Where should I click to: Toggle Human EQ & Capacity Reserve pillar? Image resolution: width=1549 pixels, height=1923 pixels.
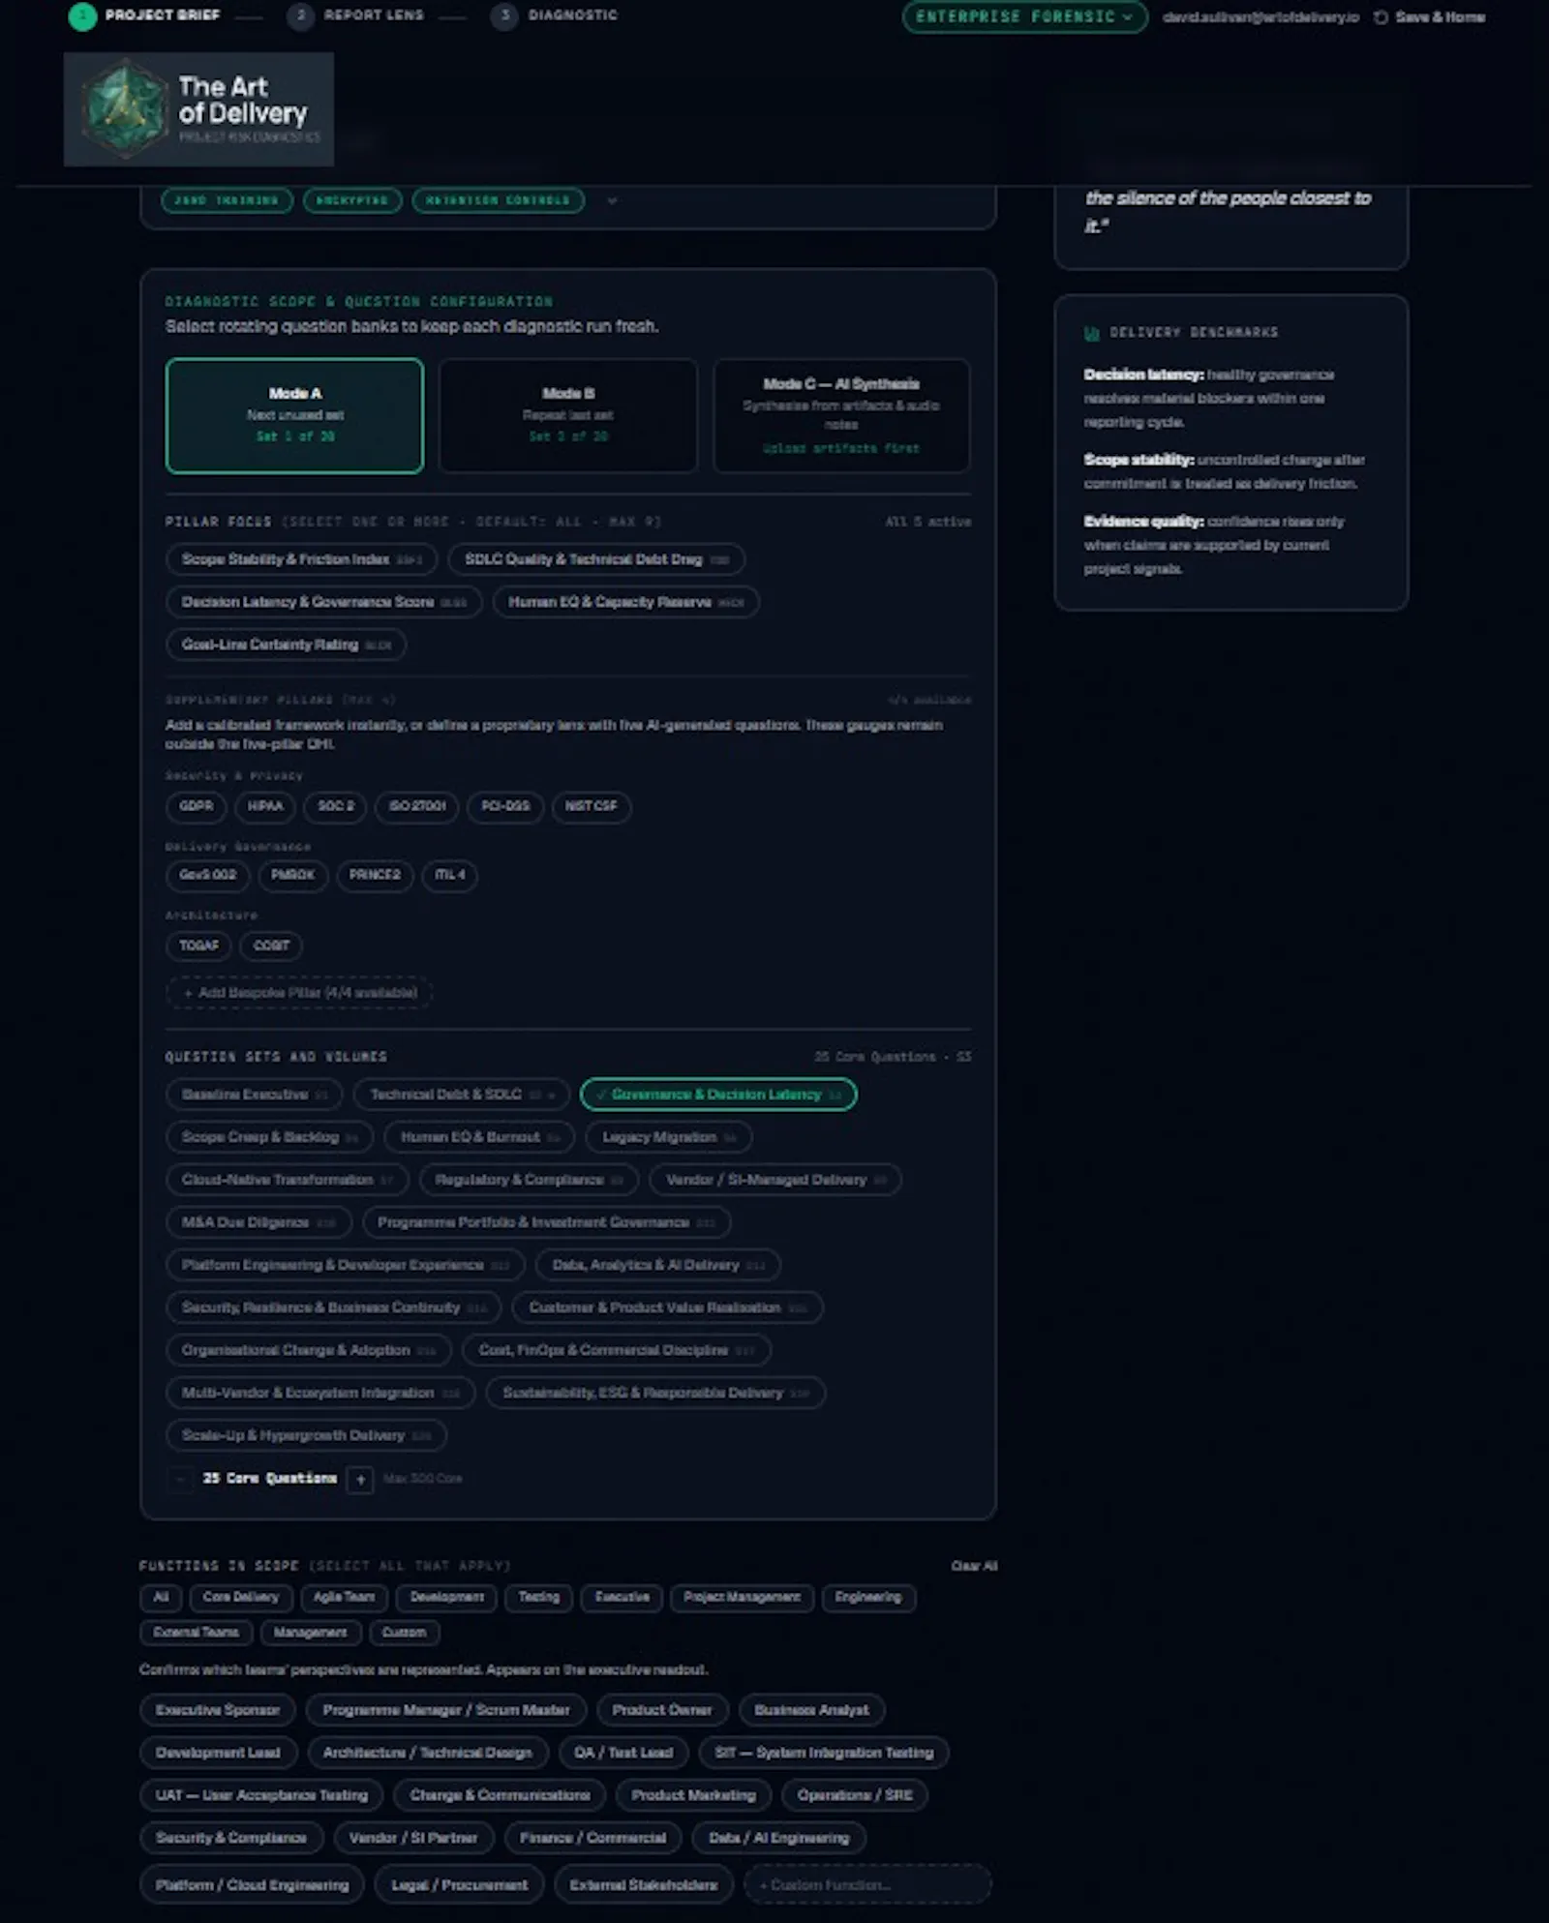pos(625,602)
